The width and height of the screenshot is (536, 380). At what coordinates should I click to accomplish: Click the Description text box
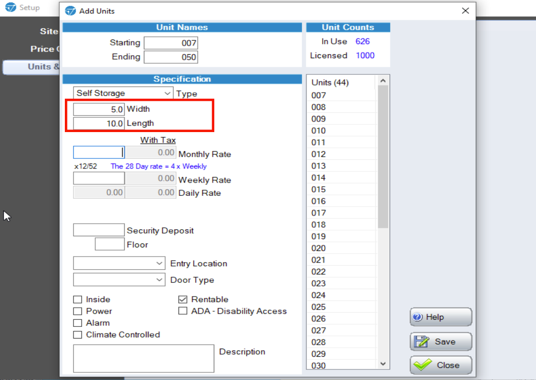pos(143,358)
